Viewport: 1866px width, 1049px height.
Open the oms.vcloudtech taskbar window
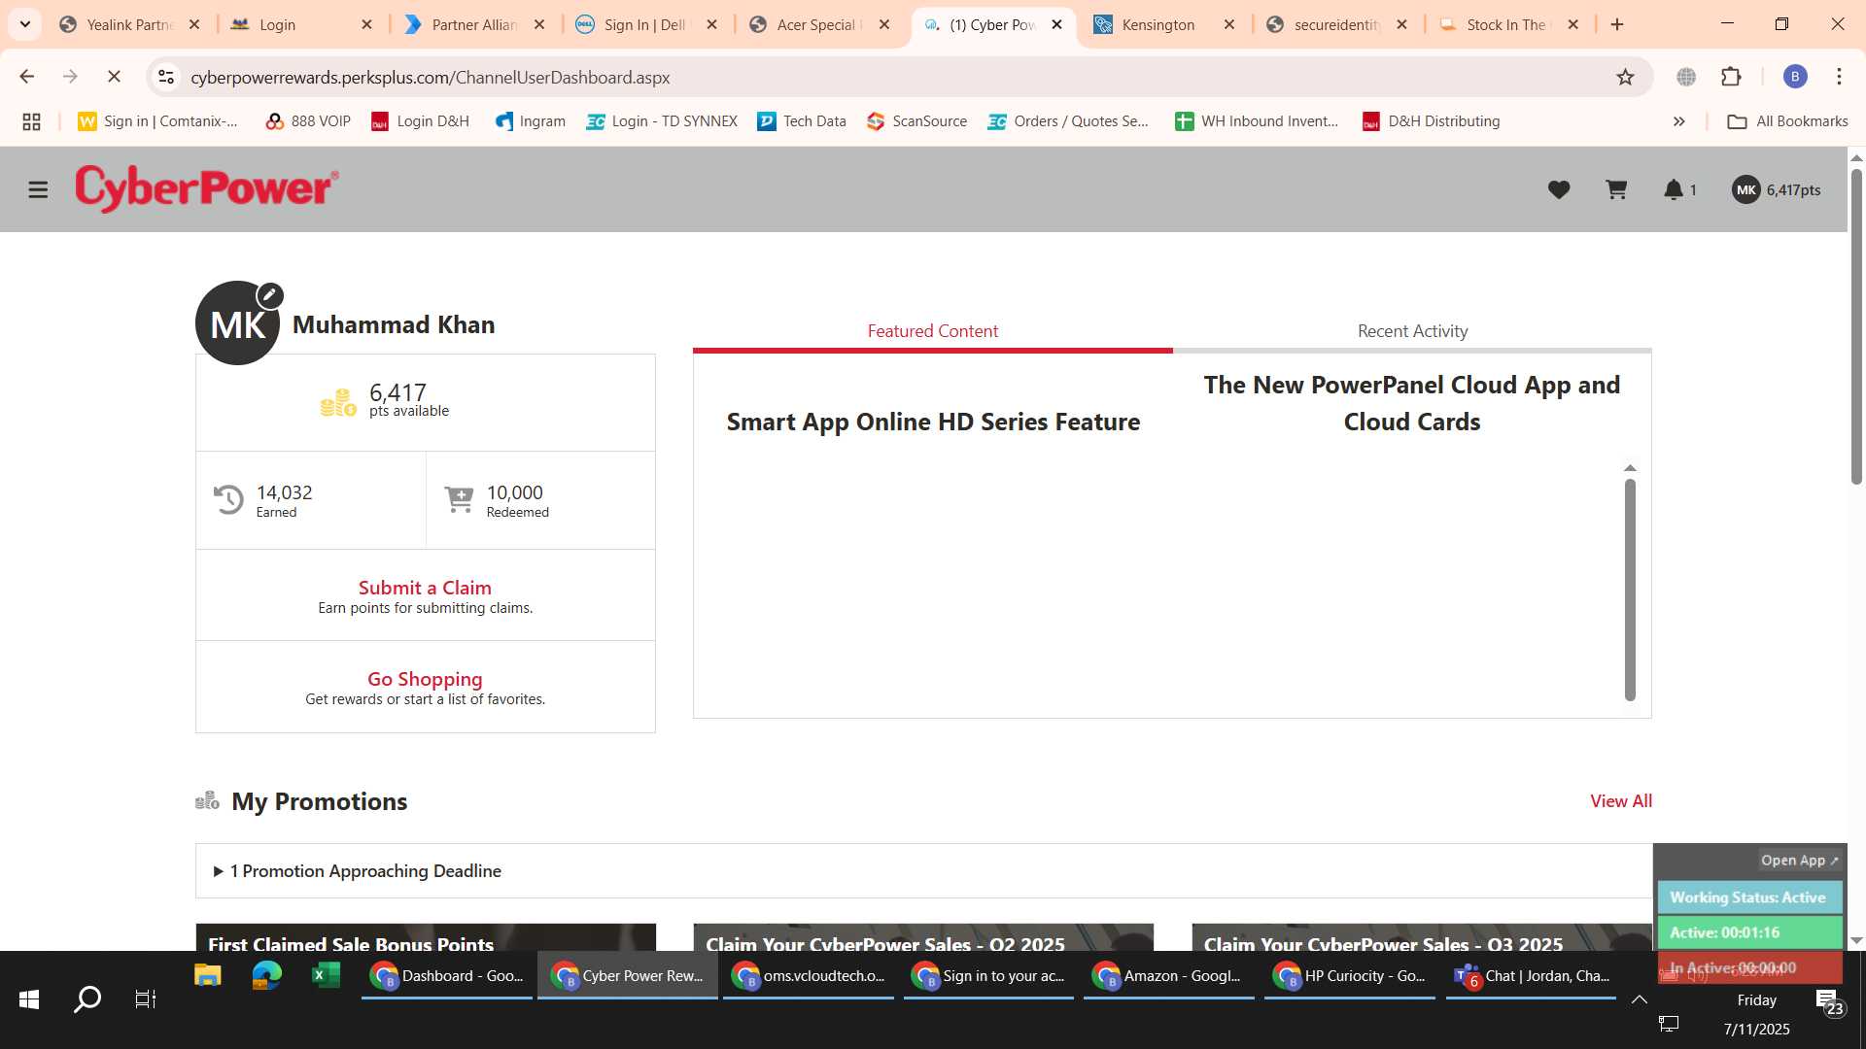pyautogui.click(x=809, y=975)
